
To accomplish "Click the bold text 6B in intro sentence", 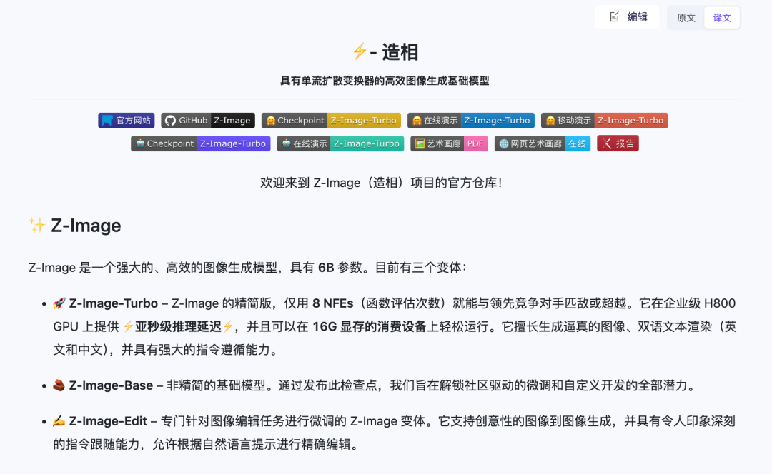I will point(326,268).
